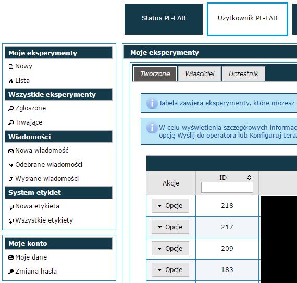Click the ID cell showing 217
The image size is (297, 283).
point(227,227)
